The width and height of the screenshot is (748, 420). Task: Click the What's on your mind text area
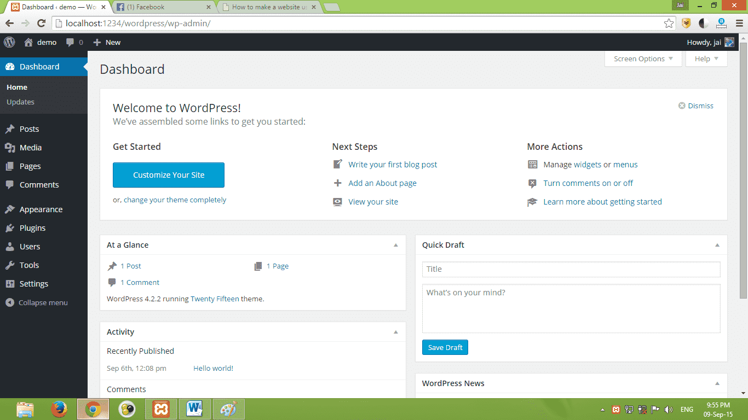(571, 308)
